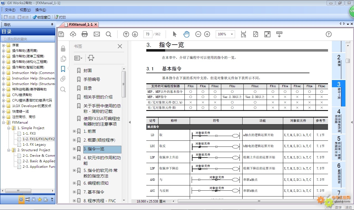Click the yellow star favorites icon
The width and height of the screenshot is (354, 210).
tap(40, 200)
